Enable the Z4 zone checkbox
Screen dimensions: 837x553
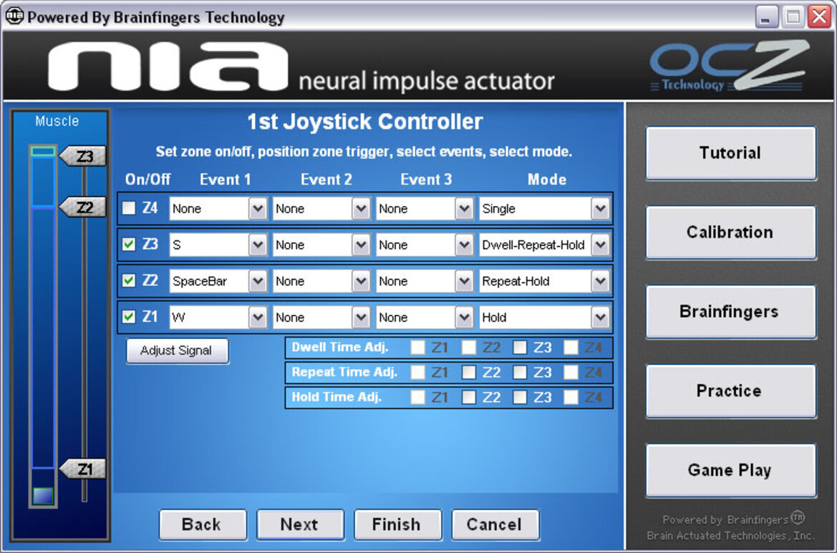point(129,208)
